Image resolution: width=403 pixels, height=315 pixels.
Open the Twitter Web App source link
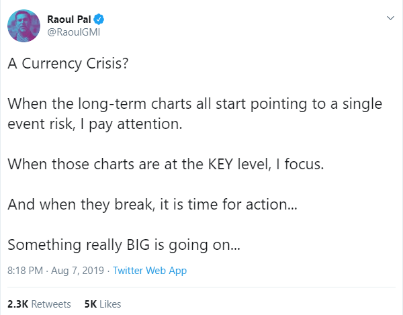(150, 271)
